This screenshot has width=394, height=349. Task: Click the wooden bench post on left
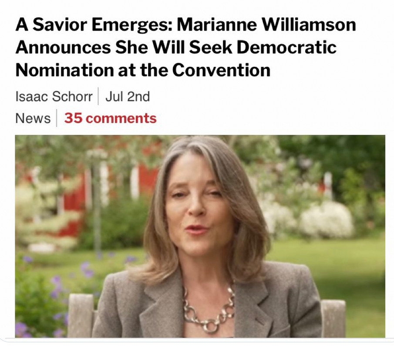click(81, 316)
